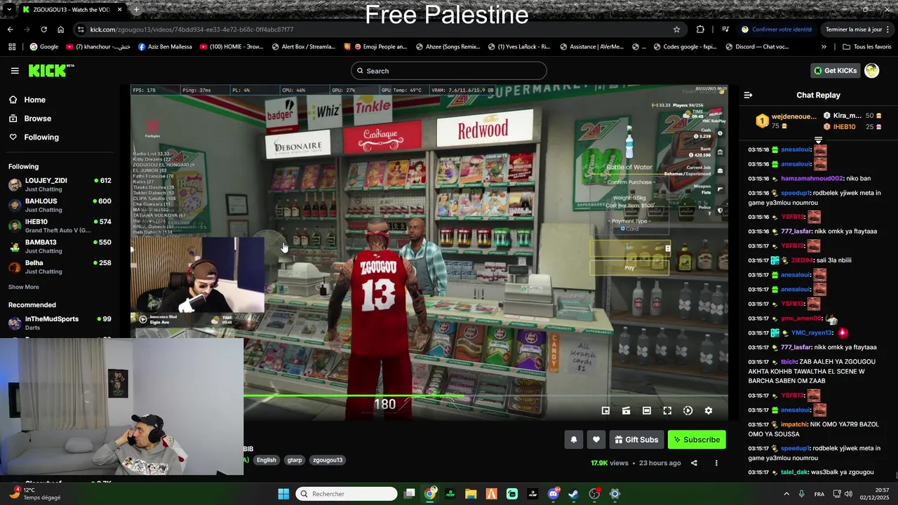
Task: Open Tous les favoris folder
Action: pyautogui.click(x=866, y=47)
